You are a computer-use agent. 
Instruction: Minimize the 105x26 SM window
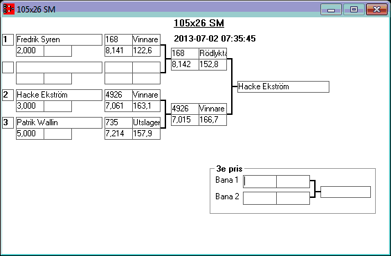click(331, 10)
